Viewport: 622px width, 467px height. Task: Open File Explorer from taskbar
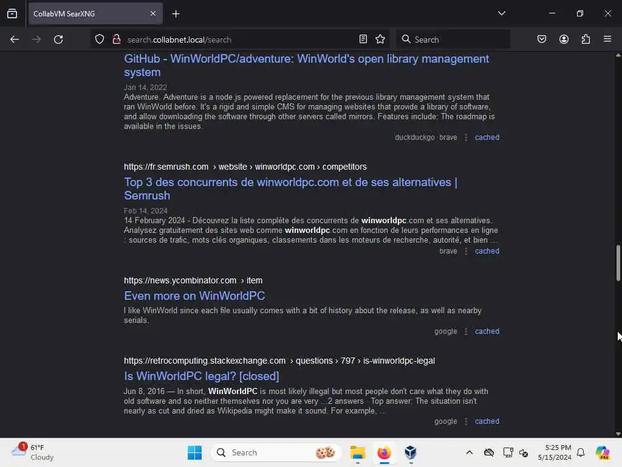357,452
